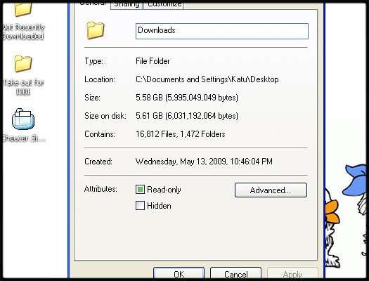Click the Contains files and folders count
The image size is (369, 281).
[180, 134]
